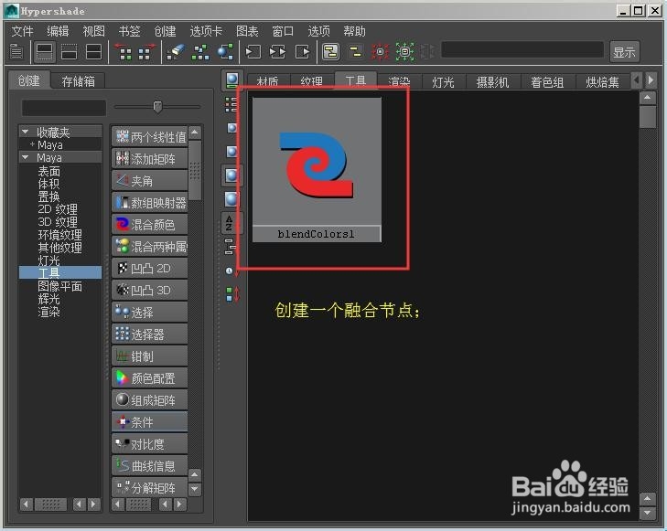
Task: Open the 编辑 menu
Action: (x=58, y=31)
